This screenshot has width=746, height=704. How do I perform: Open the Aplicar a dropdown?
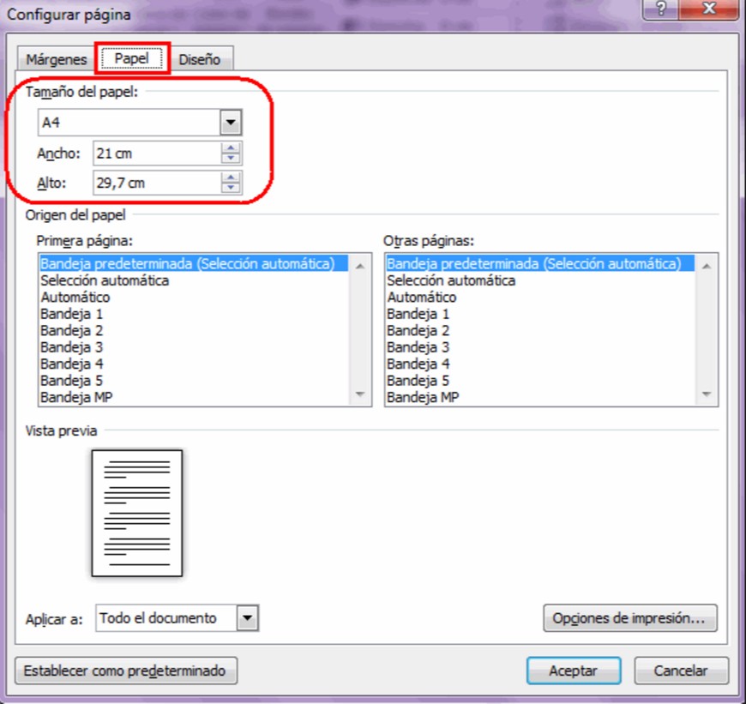point(248,618)
